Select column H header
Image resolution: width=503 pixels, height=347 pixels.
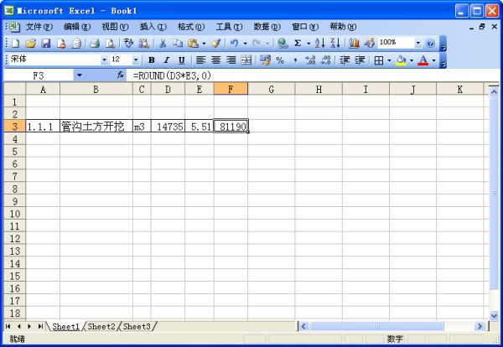click(319, 89)
